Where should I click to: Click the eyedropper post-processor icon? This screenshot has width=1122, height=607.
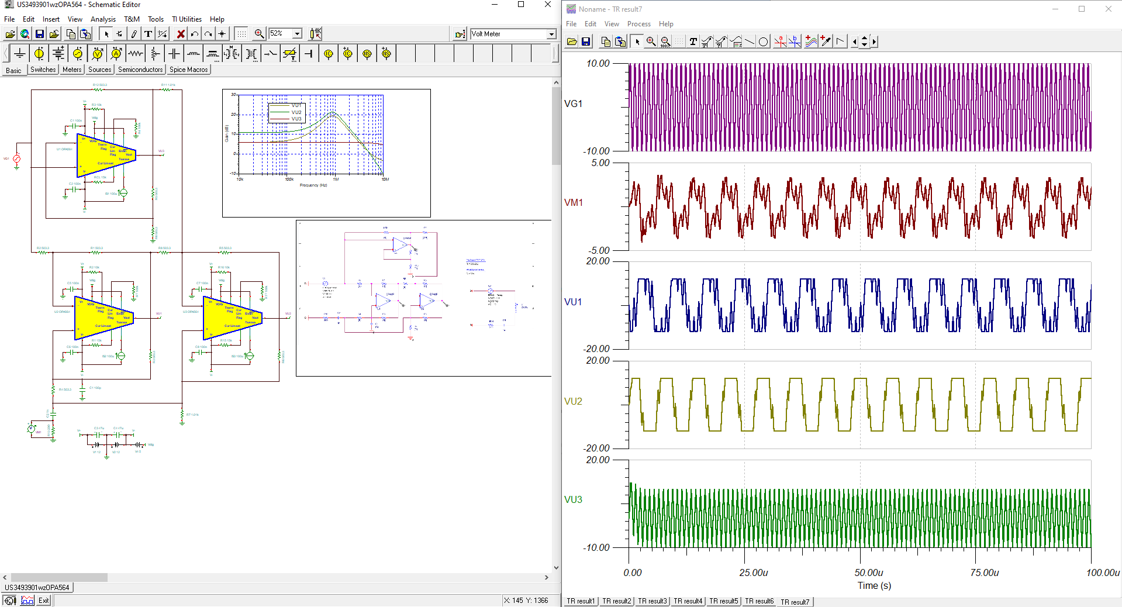click(826, 42)
